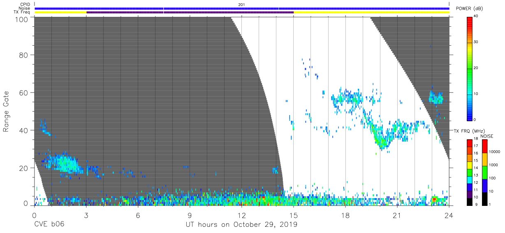The width and height of the screenshot is (505, 233).
Task: Click the 10000 label on the noise legend
Action: [494, 152]
